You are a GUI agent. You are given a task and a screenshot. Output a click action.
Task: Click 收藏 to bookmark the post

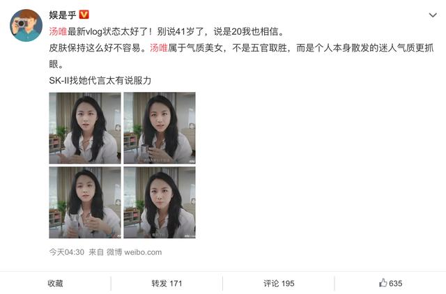(55, 283)
